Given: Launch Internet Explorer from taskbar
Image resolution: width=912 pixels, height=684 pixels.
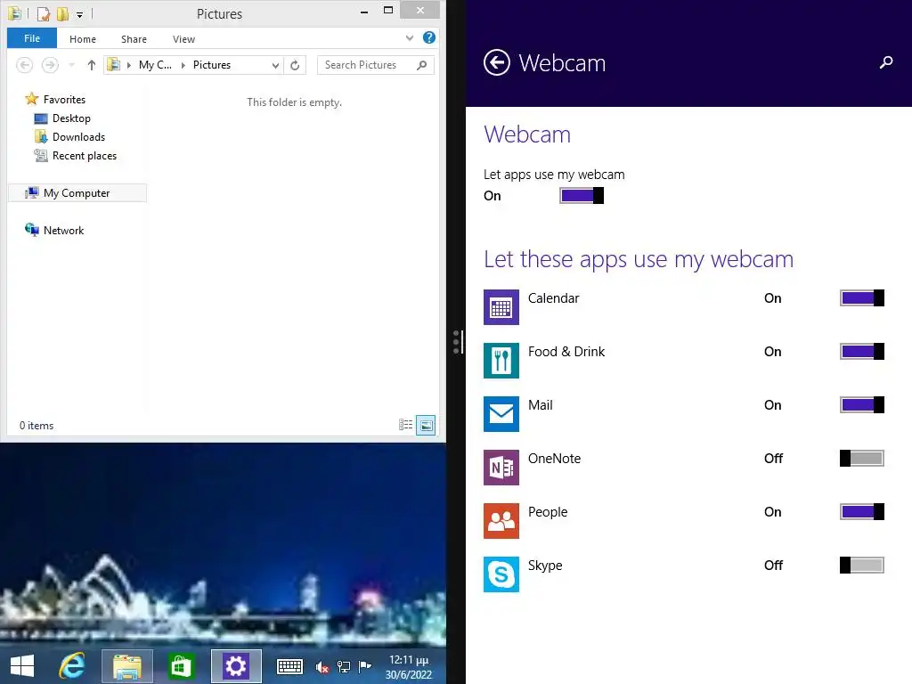Looking at the screenshot, I should tap(72, 666).
